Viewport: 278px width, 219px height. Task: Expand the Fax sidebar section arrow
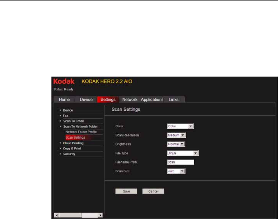coord(60,116)
